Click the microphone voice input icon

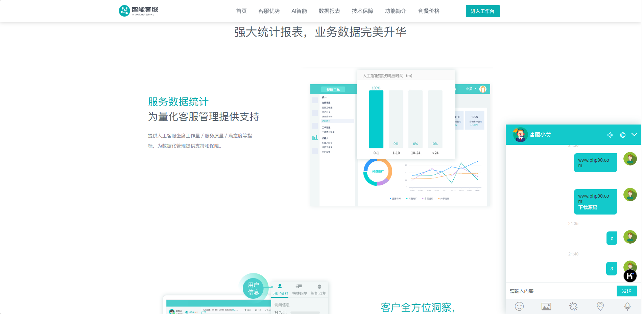coord(627,307)
